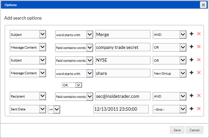
Task: Delete the NYSE subject search row
Action: click(199, 60)
